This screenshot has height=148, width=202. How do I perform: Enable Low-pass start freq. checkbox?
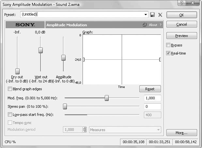coord(10,115)
